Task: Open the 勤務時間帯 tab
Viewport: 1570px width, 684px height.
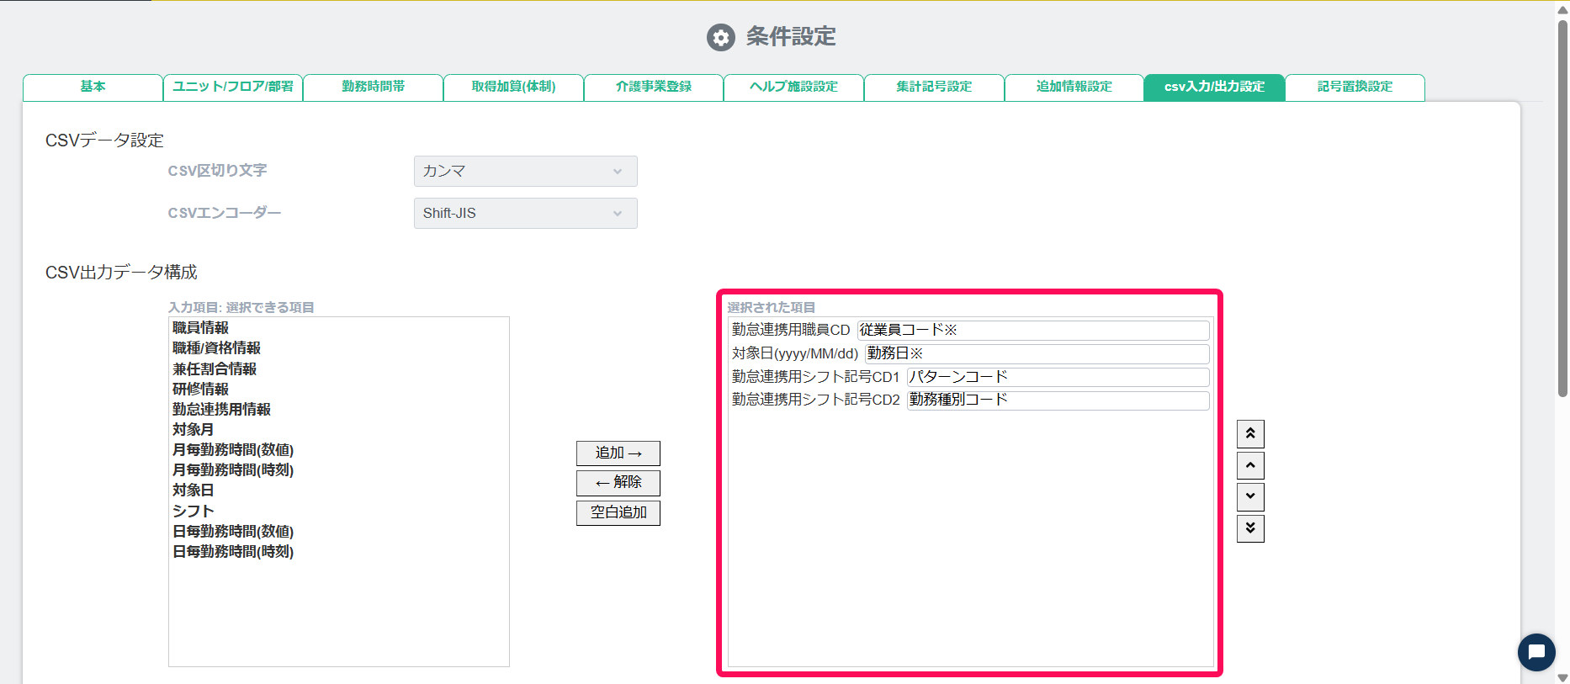Action: 373,87
